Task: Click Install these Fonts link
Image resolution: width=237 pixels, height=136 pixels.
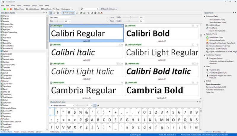Action: 216,37
